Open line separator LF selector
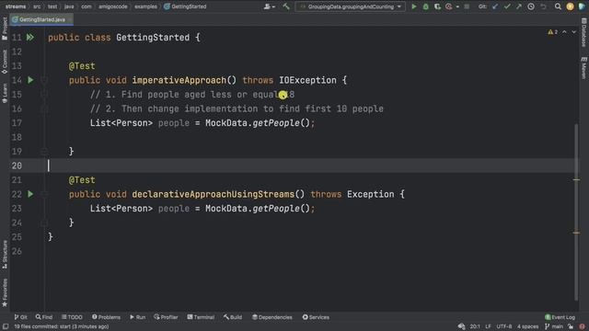 tap(488, 326)
